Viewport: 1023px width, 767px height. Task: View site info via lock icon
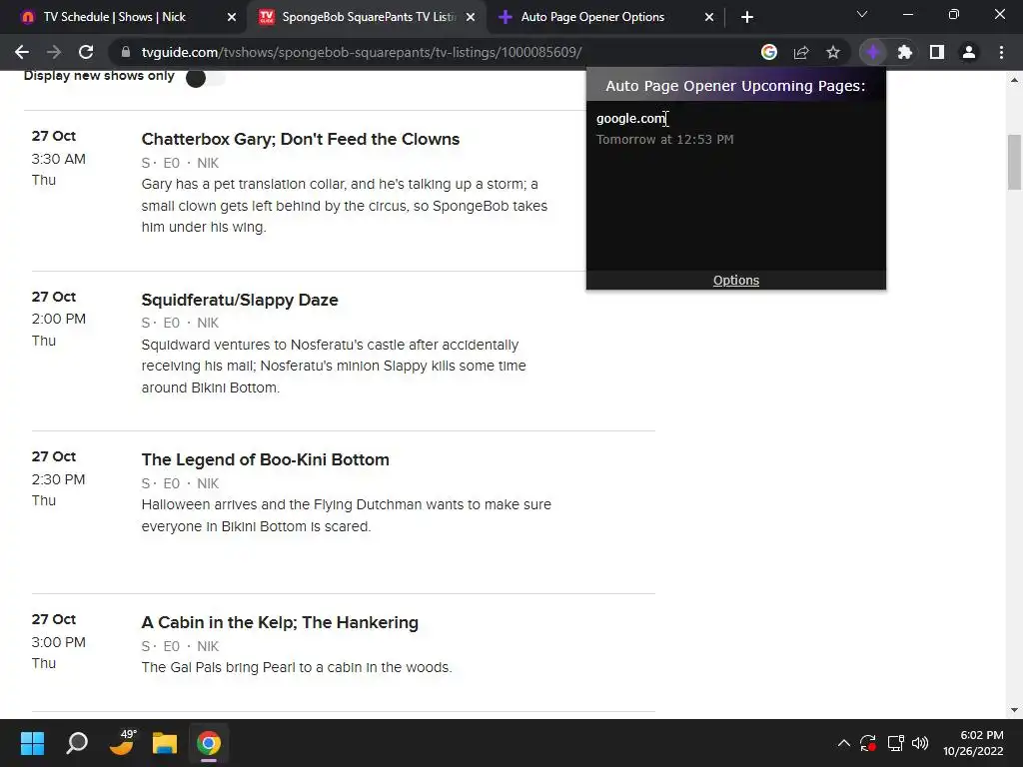click(x=127, y=52)
